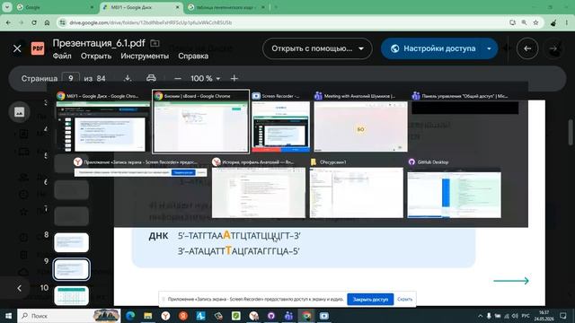Close the М6У1 – Google Диск tab
Image resolution: width=575 pixels, height=323 pixels.
point(178,7)
